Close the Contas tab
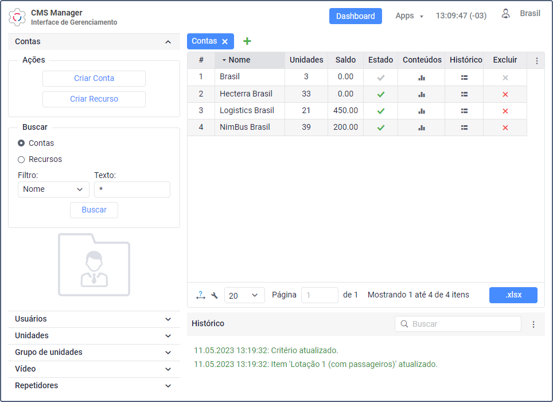Viewport: 553px width, 402px height. pyautogui.click(x=225, y=41)
